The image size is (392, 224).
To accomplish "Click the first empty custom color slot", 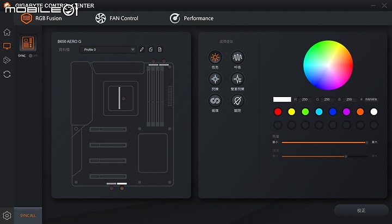I will pos(278,125).
